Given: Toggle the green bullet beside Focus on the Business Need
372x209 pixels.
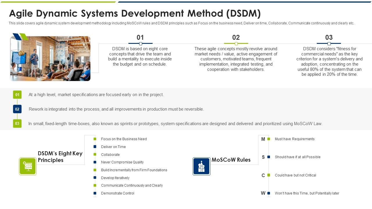Looking at the screenshot, I should pyautogui.click(x=95, y=139).
